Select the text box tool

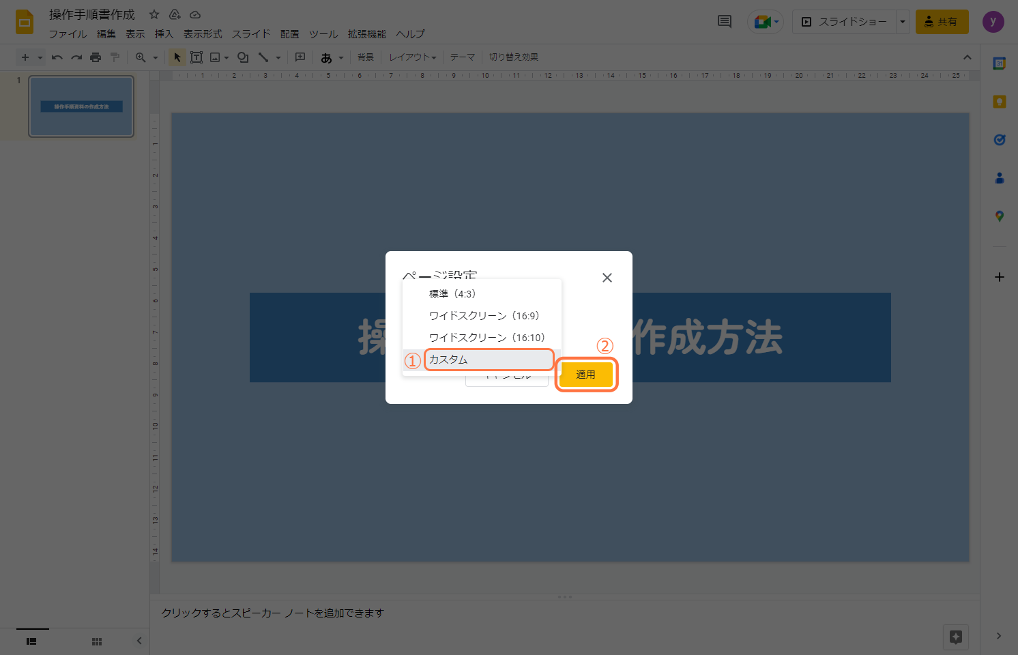tap(197, 57)
